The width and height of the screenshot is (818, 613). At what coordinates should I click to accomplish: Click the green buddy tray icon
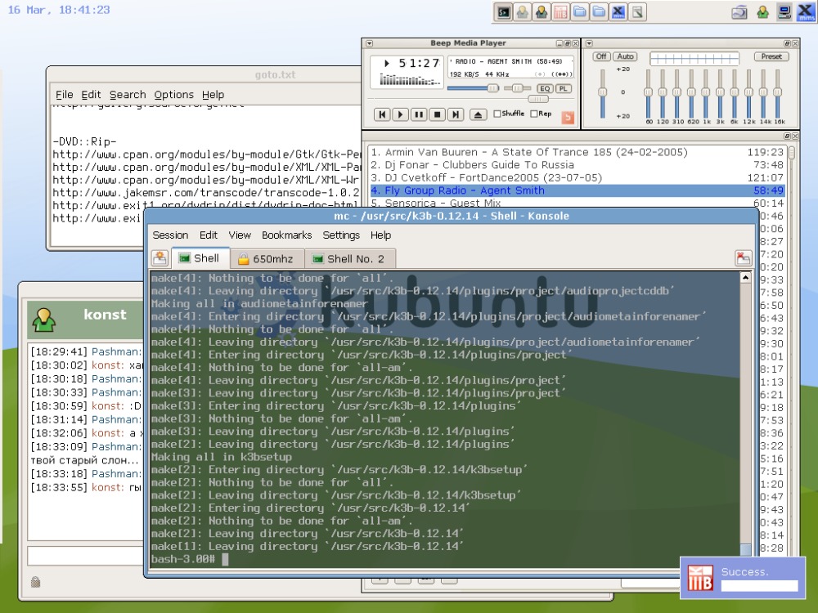point(762,12)
